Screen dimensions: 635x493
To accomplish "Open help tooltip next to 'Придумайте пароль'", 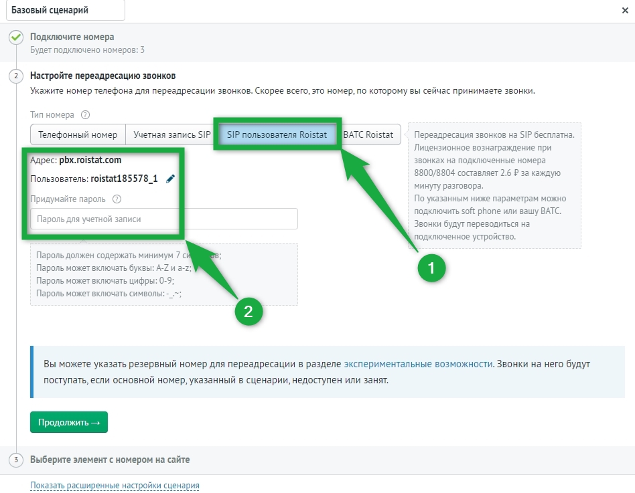I will pos(117,199).
